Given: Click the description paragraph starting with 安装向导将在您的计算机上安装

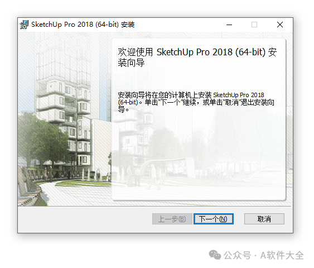Looking at the screenshot, I should [196, 102].
